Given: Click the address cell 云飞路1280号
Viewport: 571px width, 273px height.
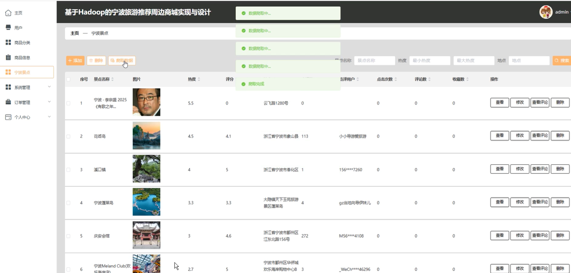Looking at the screenshot, I should tap(276, 103).
